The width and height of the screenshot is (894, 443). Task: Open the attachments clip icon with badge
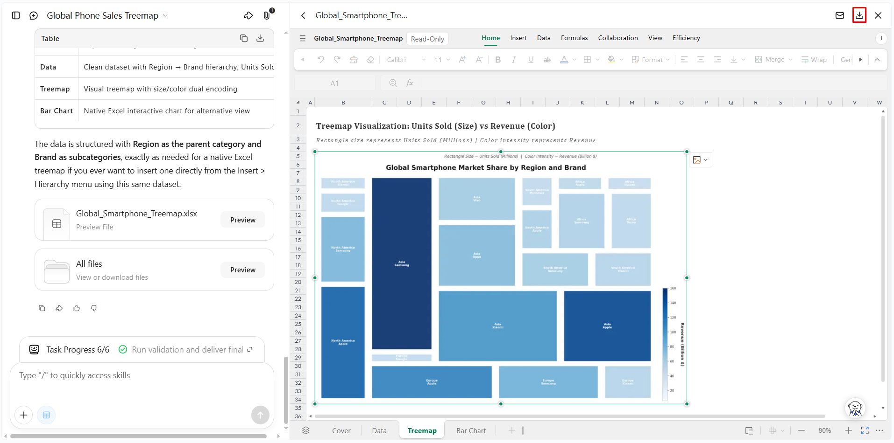(x=268, y=14)
